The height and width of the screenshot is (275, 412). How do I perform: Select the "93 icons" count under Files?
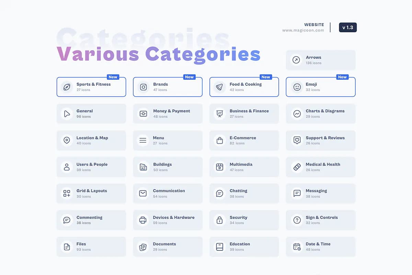[x=84, y=250]
